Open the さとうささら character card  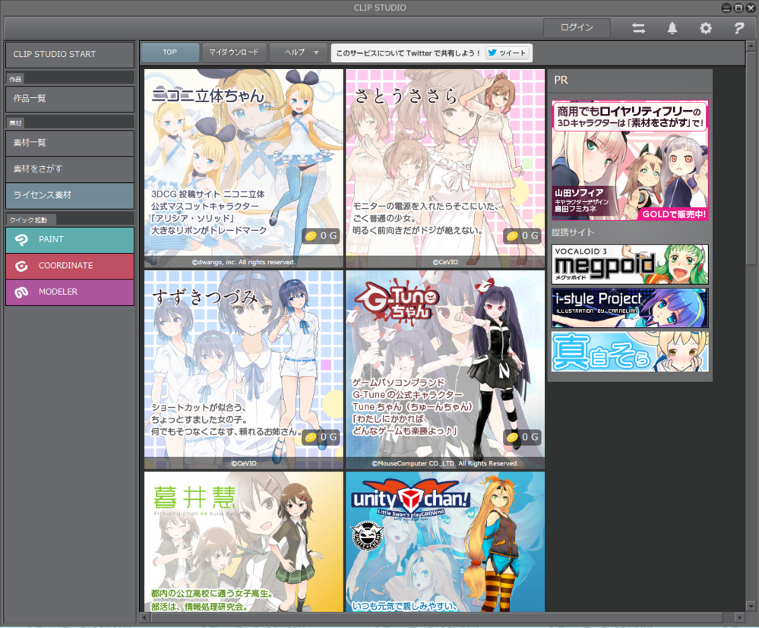(x=445, y=169)
